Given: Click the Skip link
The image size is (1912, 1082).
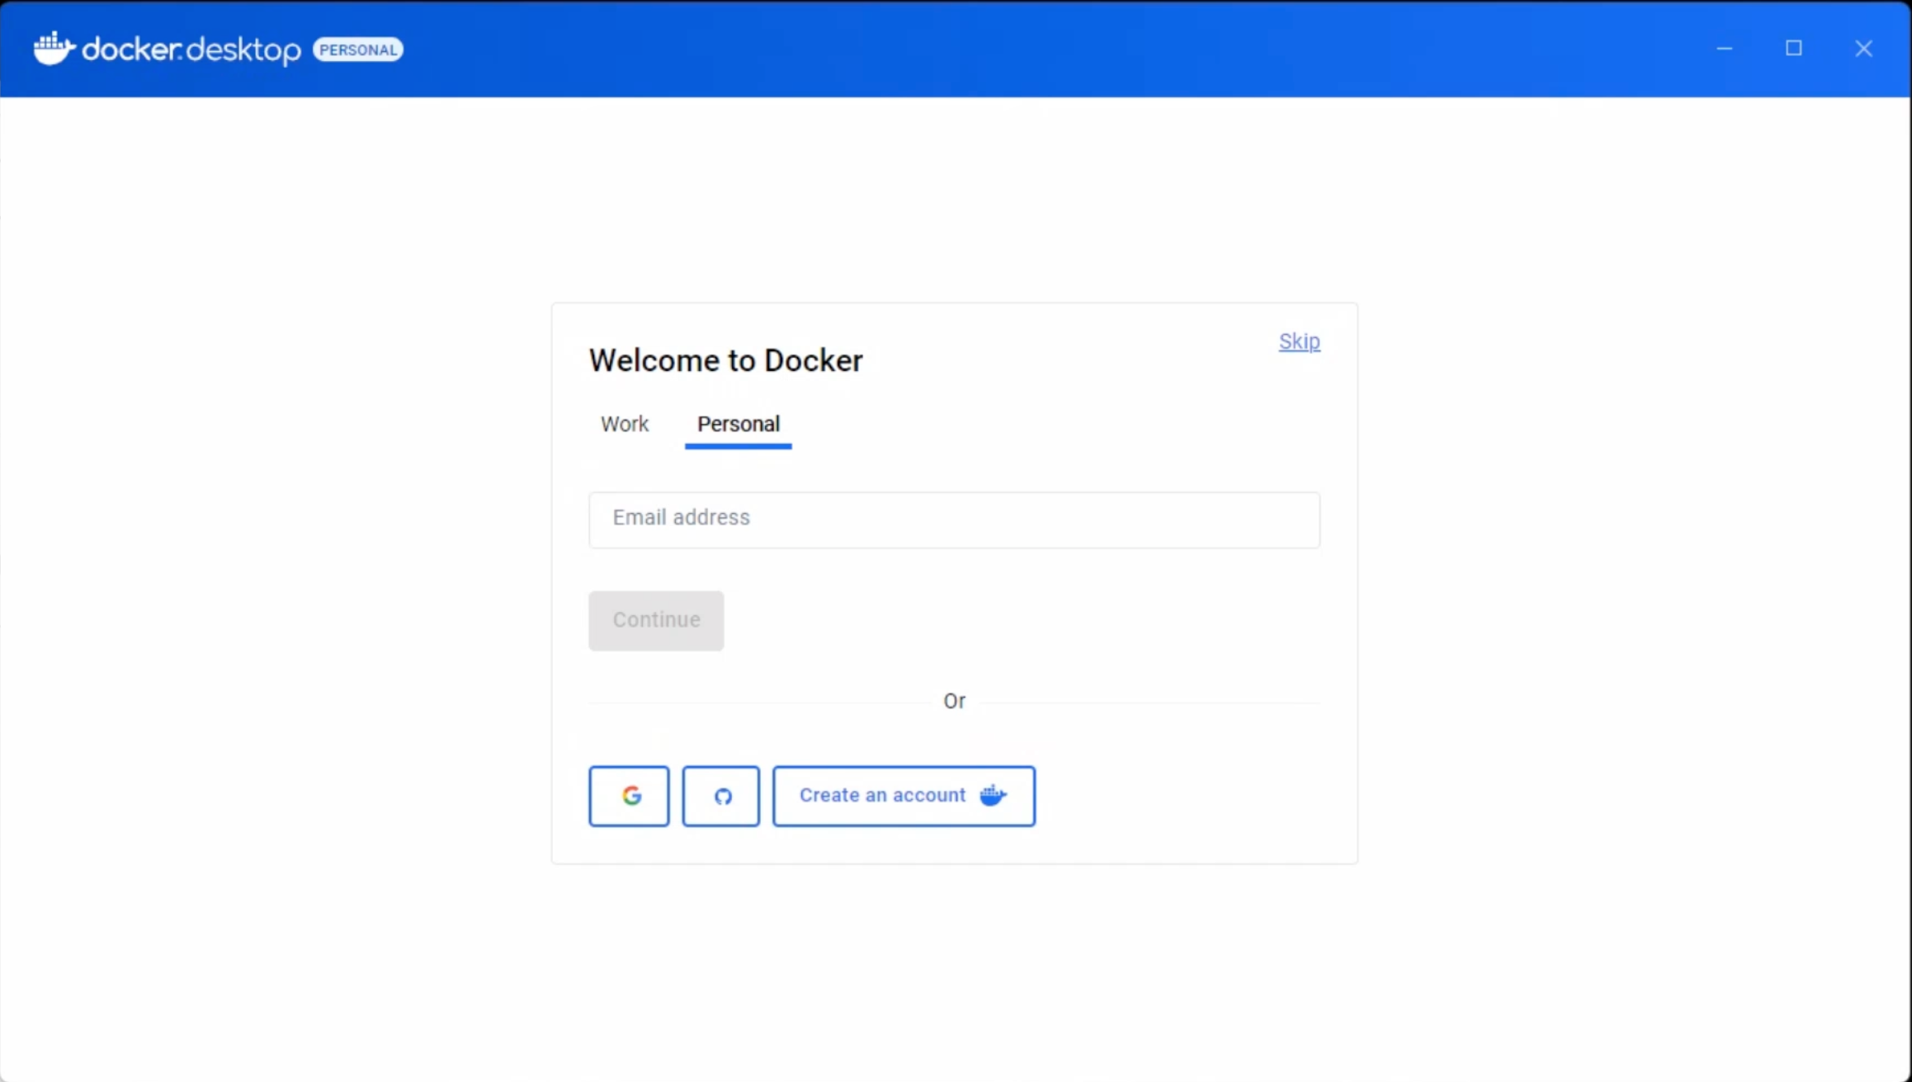Looking at the screenshot, I should [x=1299, y=341].
